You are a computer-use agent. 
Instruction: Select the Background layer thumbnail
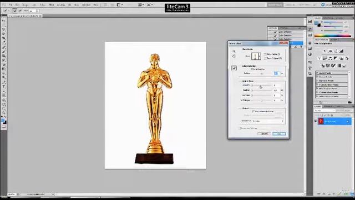tap(321, 121)
